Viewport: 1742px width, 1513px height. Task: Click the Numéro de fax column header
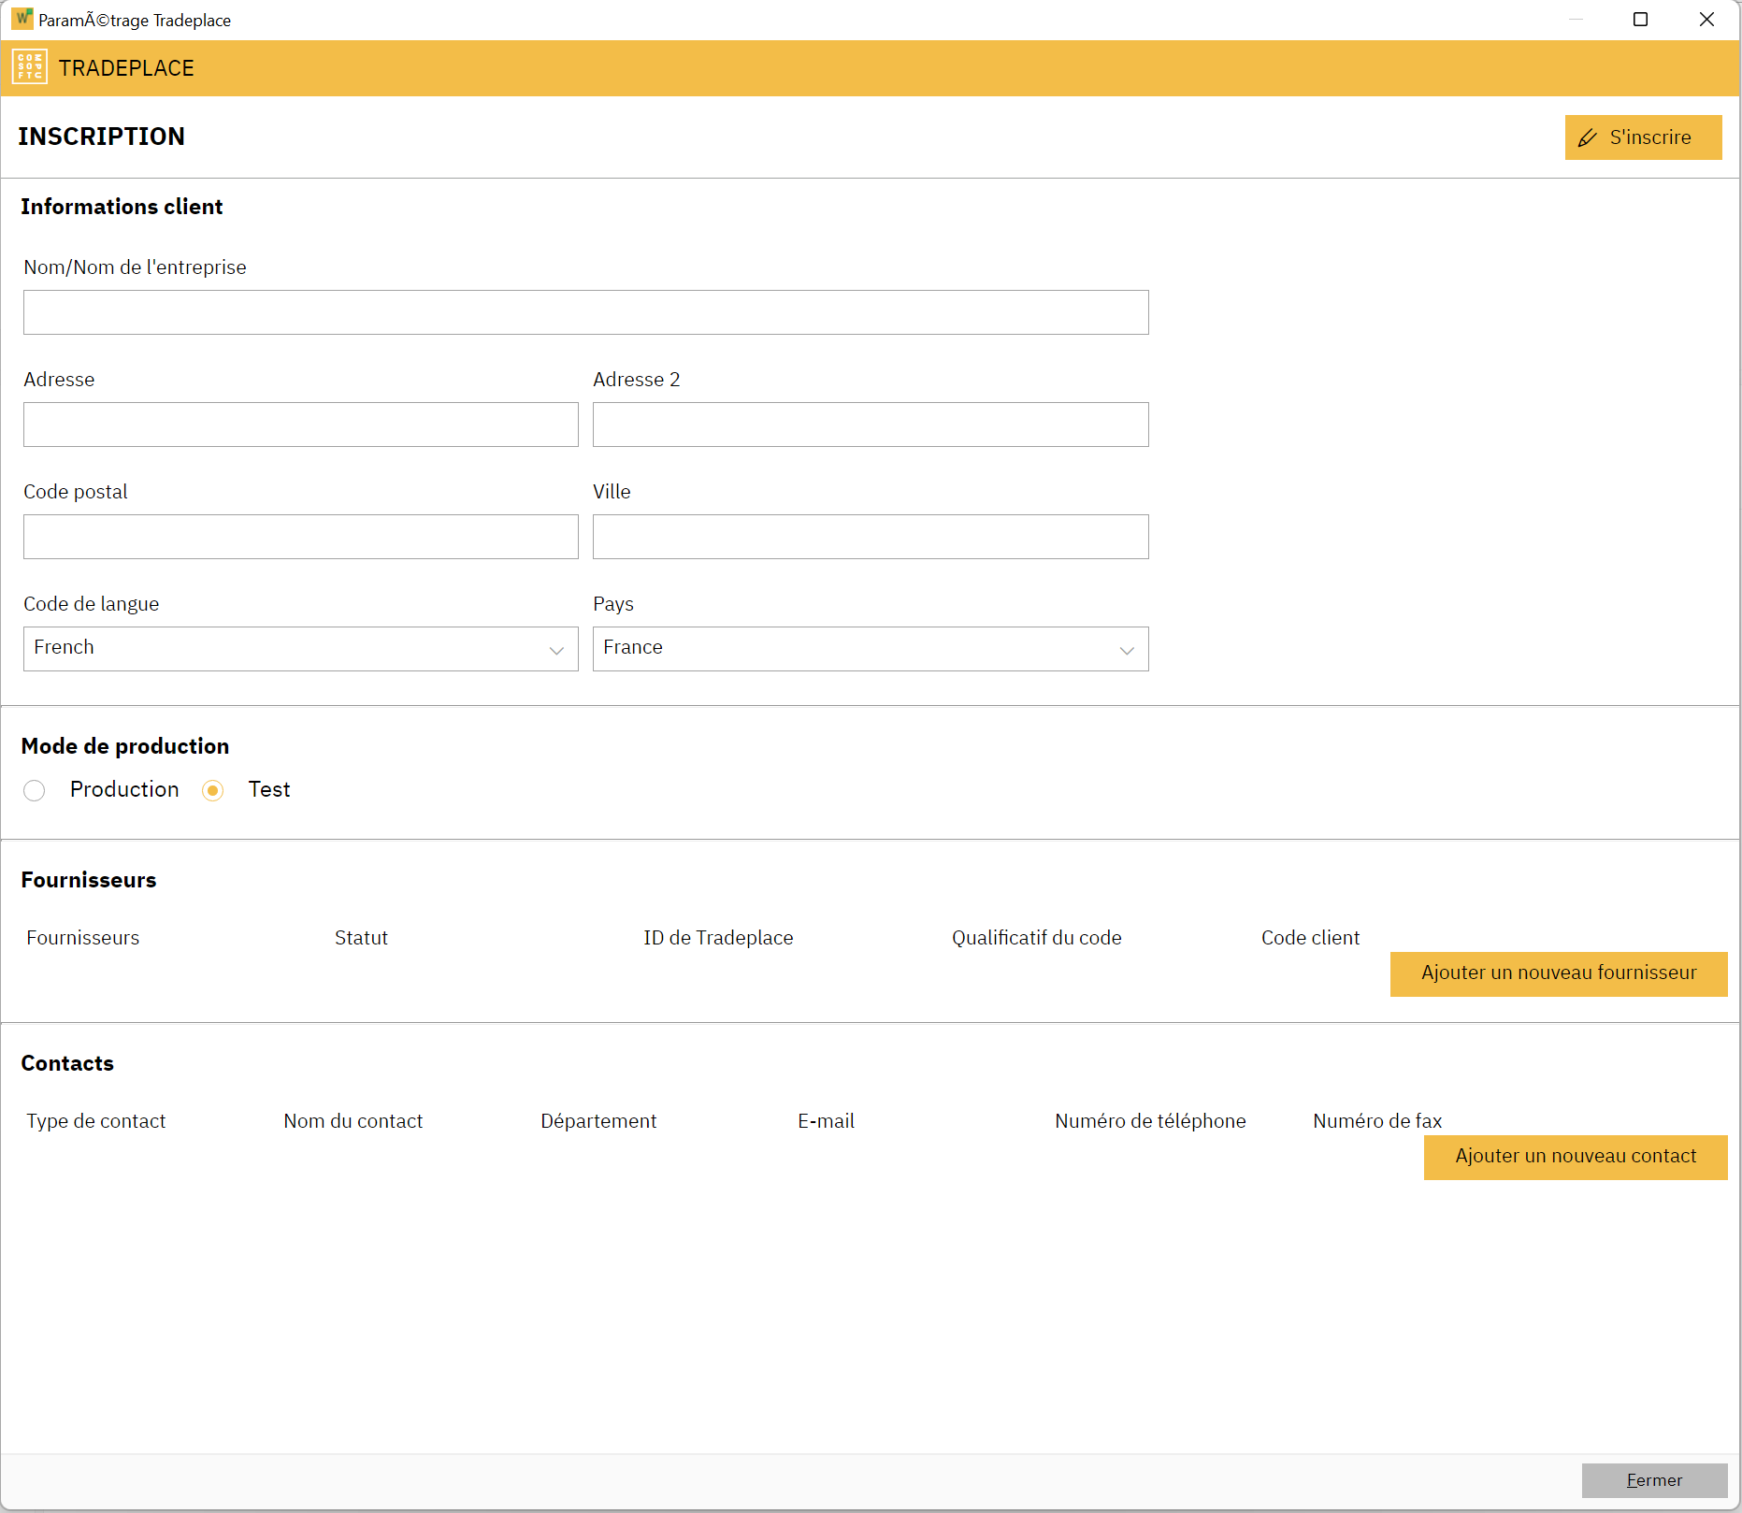pyautogui.click(x=1377, y=1121)
